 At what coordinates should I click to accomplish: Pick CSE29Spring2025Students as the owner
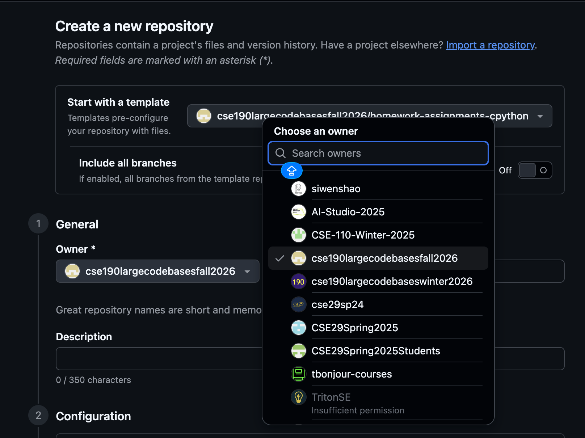tap(378, 351)
